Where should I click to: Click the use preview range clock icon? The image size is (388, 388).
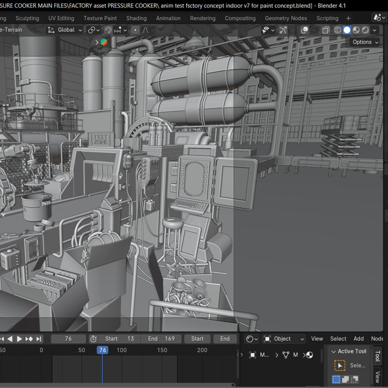click(94, 339)
